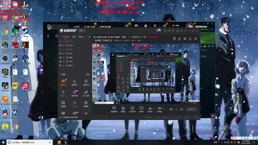
Task: Expand the 工具箱 more options circle
Action: tap(88, 74)
